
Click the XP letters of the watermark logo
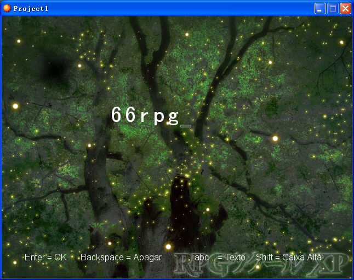point(328,264)
